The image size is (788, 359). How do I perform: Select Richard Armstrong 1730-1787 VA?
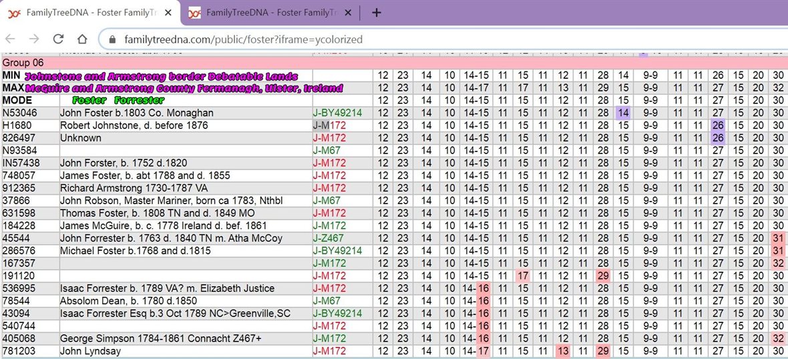[134, 188]
